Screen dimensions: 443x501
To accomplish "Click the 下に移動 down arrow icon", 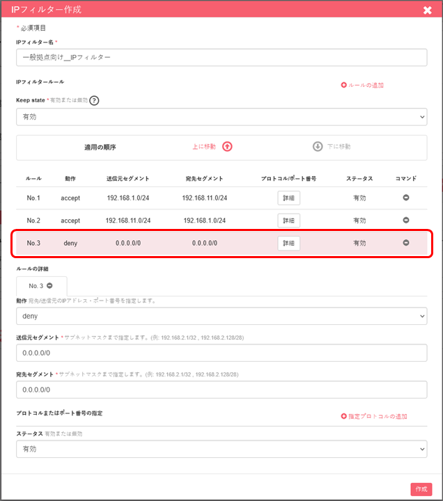I will (x=318, y=147).
